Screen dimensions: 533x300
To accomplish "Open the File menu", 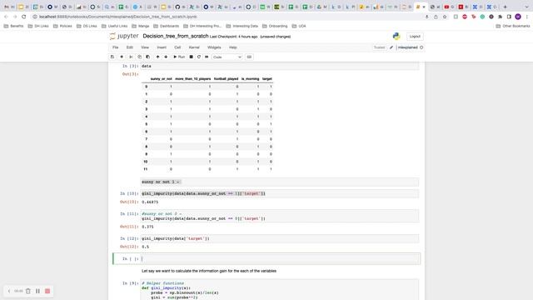I will [116, 47].
